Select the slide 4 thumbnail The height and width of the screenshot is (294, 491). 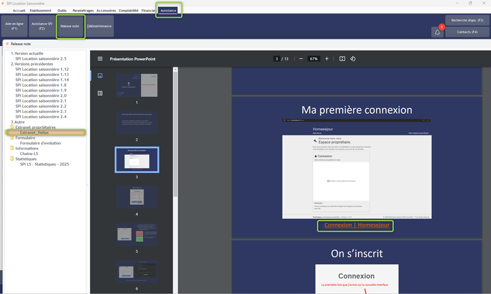137,197
